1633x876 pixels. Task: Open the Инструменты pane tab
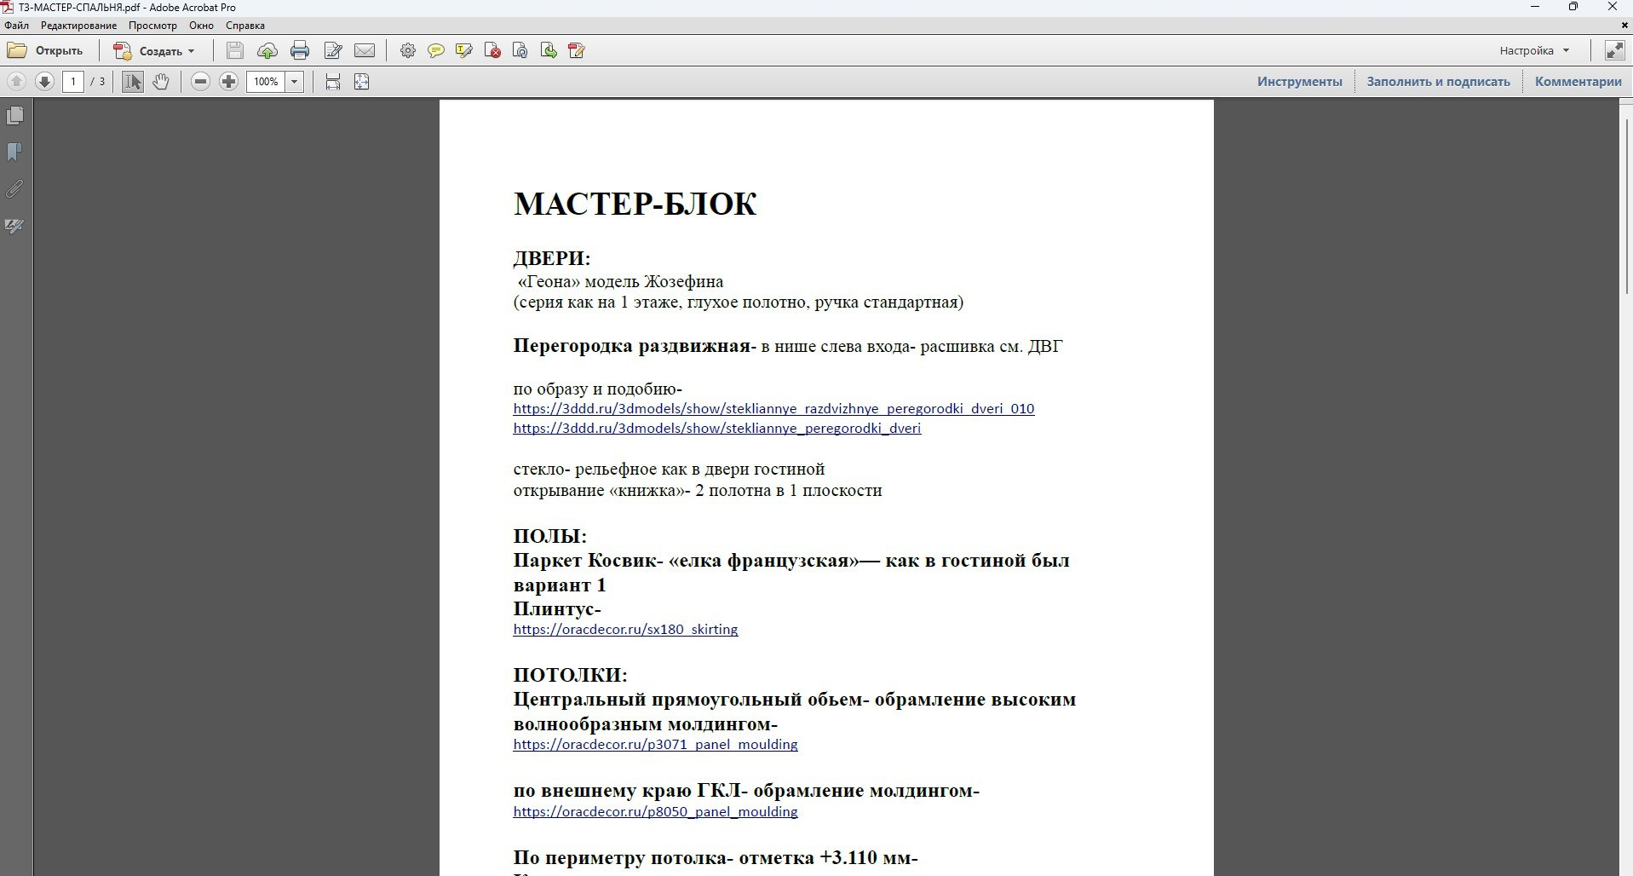1299,82
